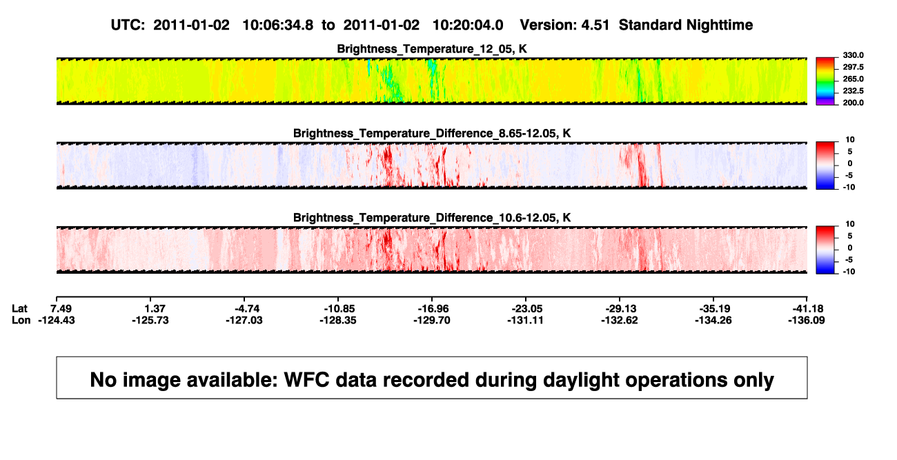This screenshot has width=897, height=460.
Task: Select the Brightness_Temperature_12_05, K plot title
Action: tap(431, 49)
